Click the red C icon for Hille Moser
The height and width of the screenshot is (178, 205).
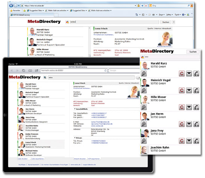click(x=182, y=107)
